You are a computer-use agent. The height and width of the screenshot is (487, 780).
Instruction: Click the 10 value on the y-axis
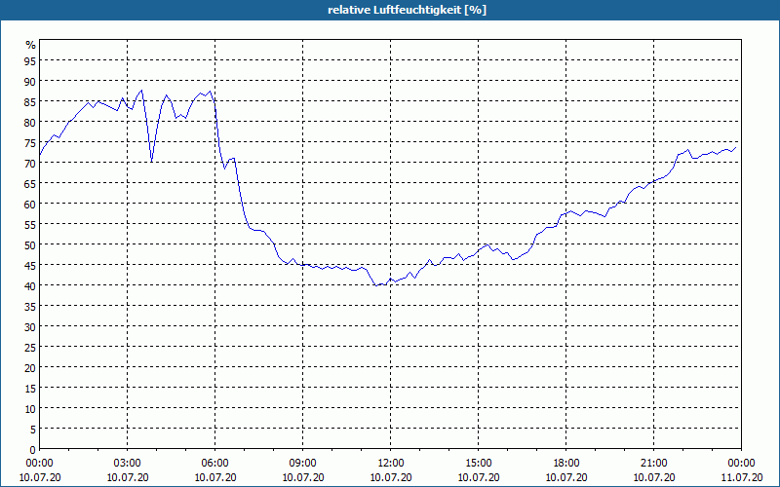[x=30, y=409]
